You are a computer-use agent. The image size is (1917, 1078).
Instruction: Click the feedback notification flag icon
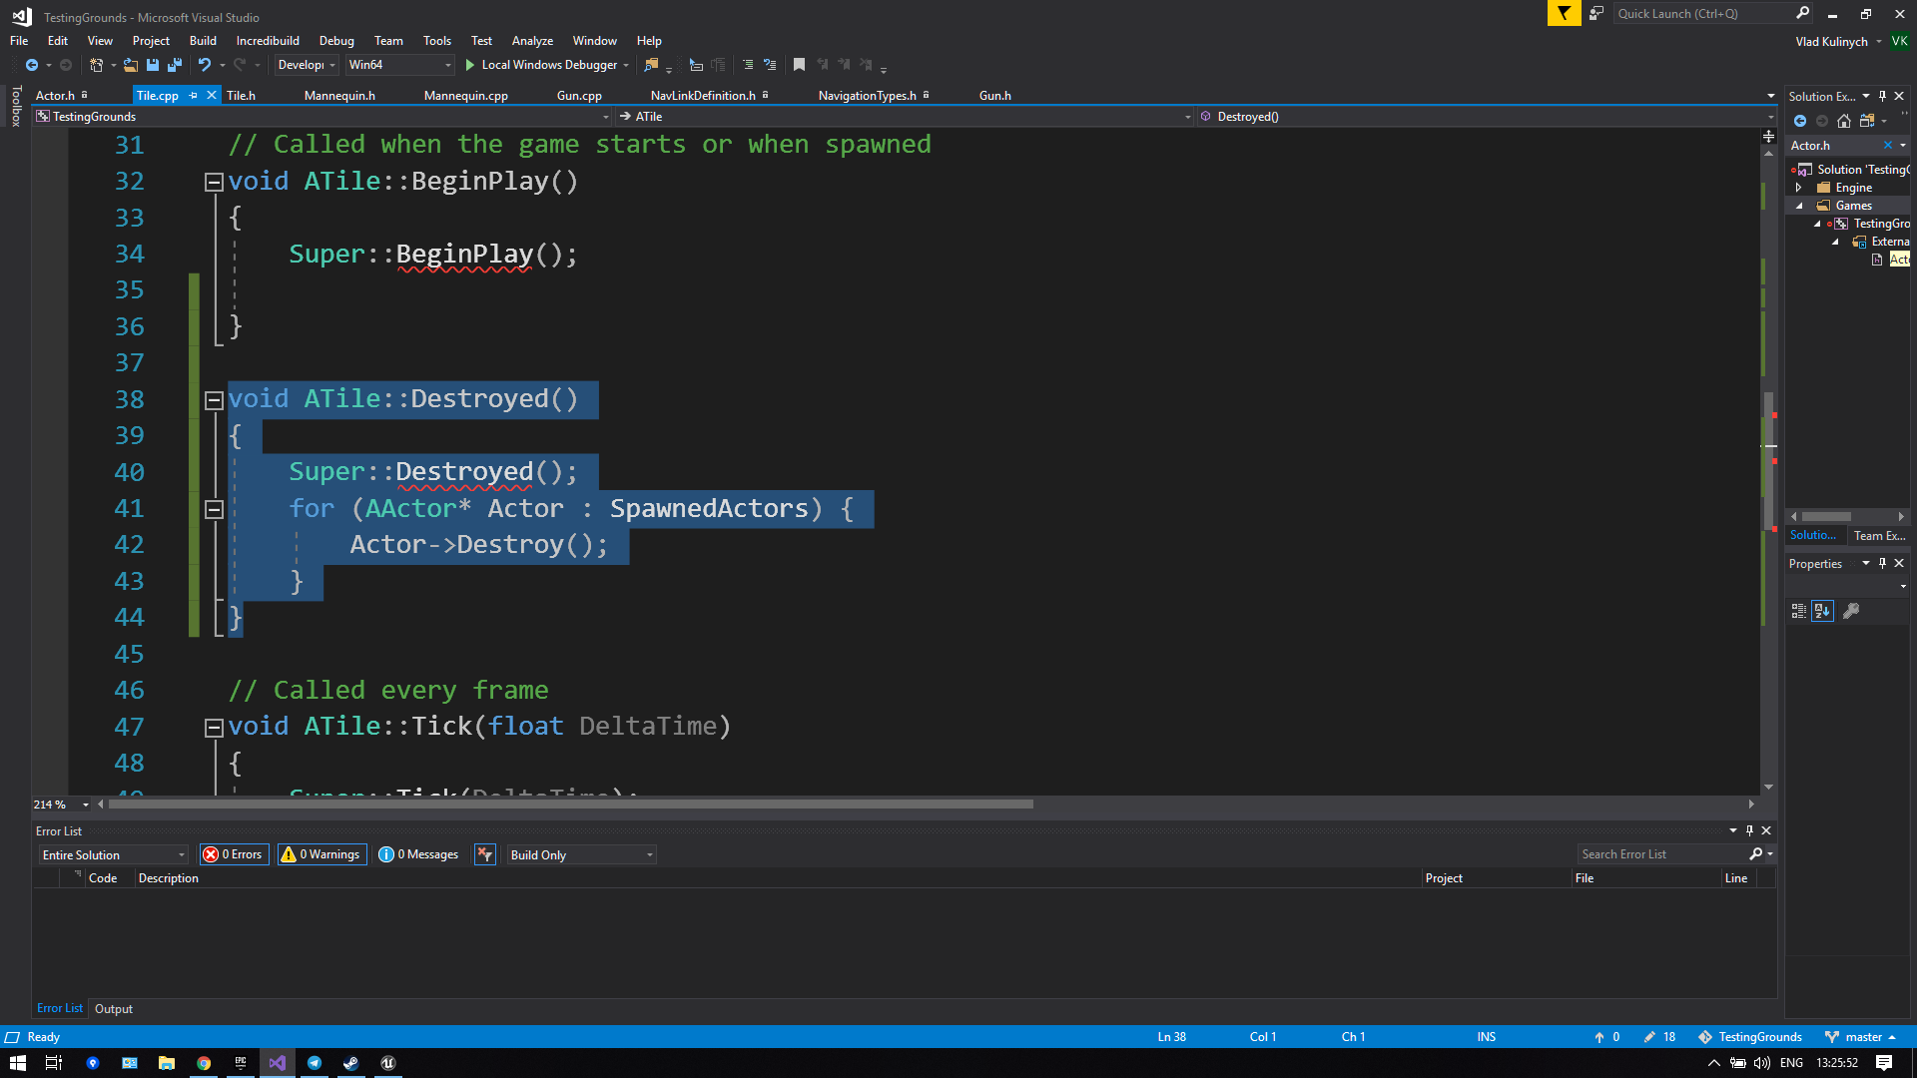(1564, 13)
